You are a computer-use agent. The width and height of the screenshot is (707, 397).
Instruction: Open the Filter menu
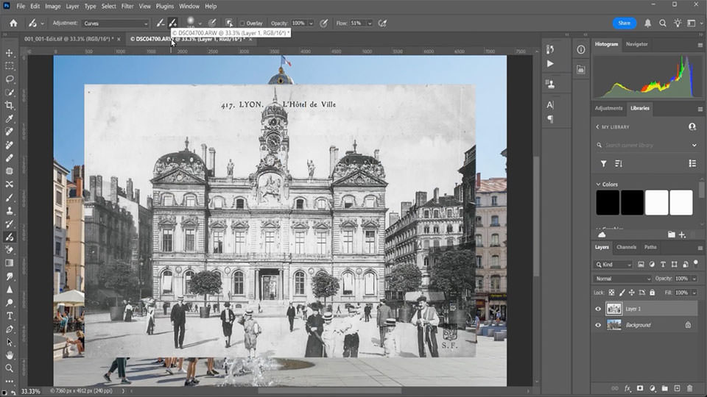127,6
